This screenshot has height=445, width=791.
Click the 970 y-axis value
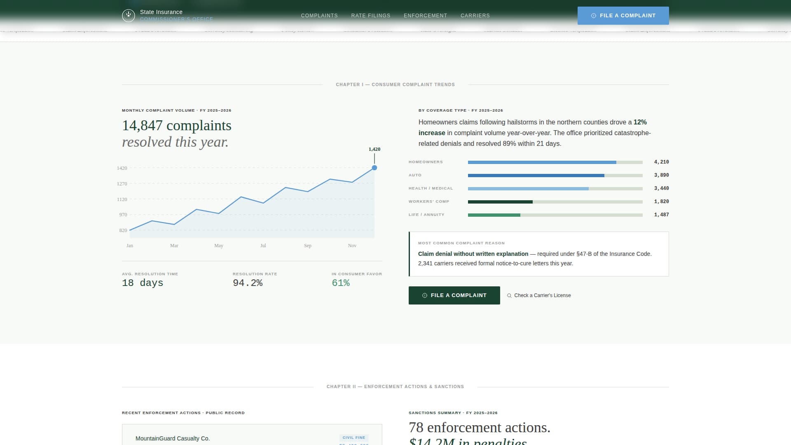click(x=123, y=215)
